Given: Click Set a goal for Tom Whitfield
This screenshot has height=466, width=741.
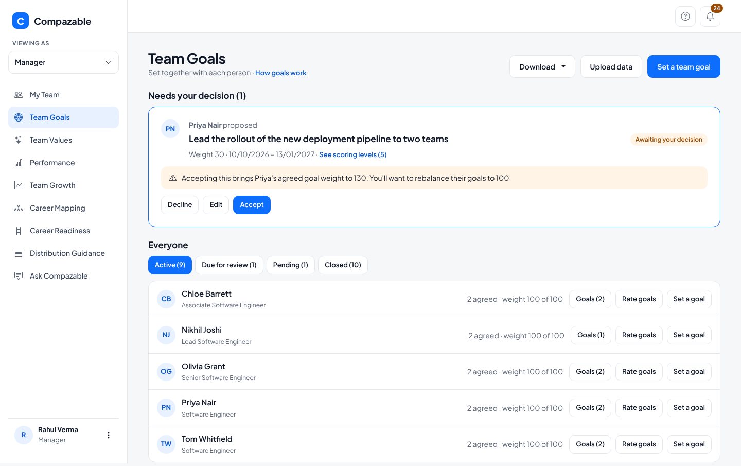Looking at the screenshot, I should coord(689,444).
